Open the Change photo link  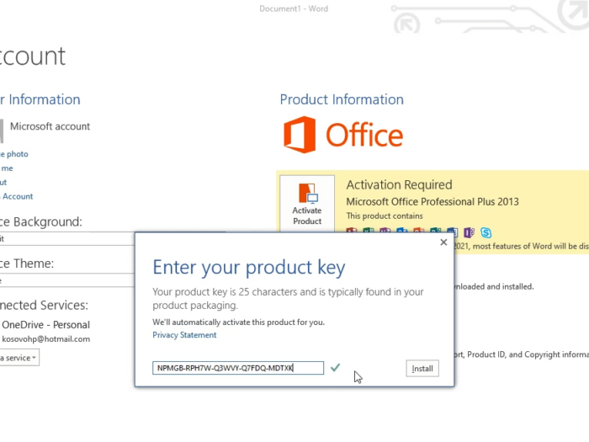click(14, 154)
